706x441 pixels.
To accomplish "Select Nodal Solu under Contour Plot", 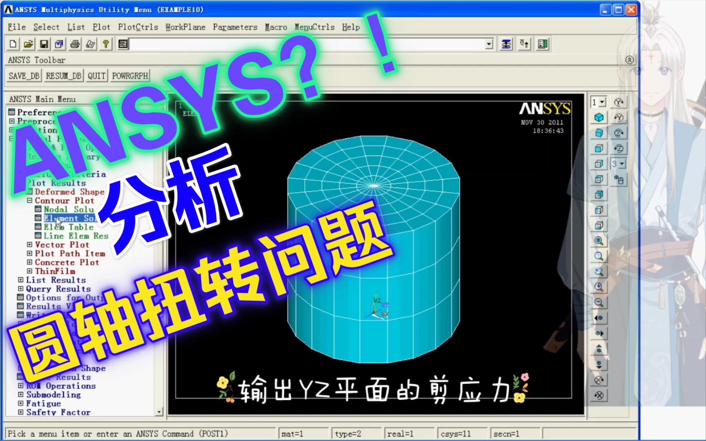I will (69, 209).
